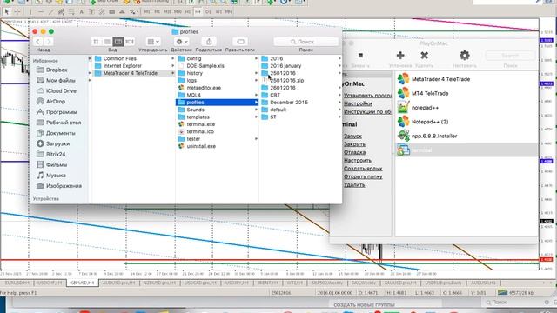Go back in Finder with the back arrow
This screenshot has width=557, height=313.
[x=37, y=42]
